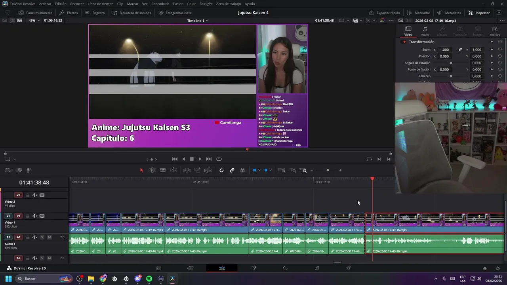Disable Video 2 track filmstrip toggle
The image size is (507, 285).
[x=42, y=195]
